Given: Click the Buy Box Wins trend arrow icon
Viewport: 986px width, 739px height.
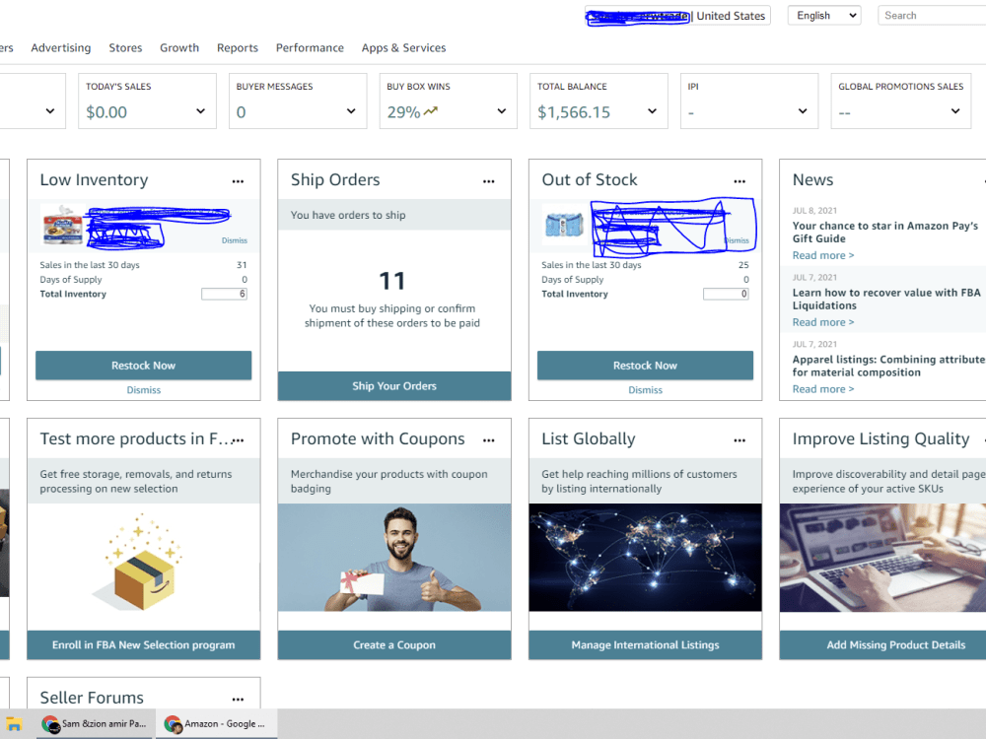Looking at the screenshot, I should [x=431, y=111].
